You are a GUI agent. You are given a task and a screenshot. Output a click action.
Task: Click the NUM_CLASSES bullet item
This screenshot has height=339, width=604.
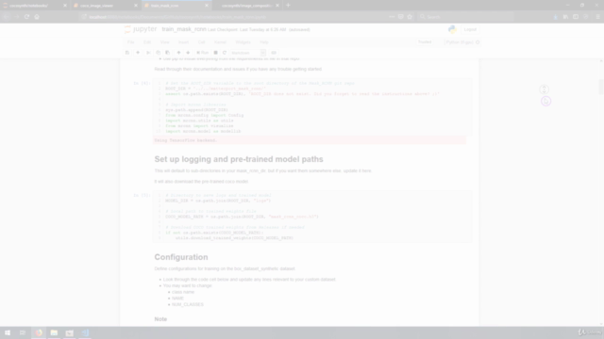click(188, 305)
